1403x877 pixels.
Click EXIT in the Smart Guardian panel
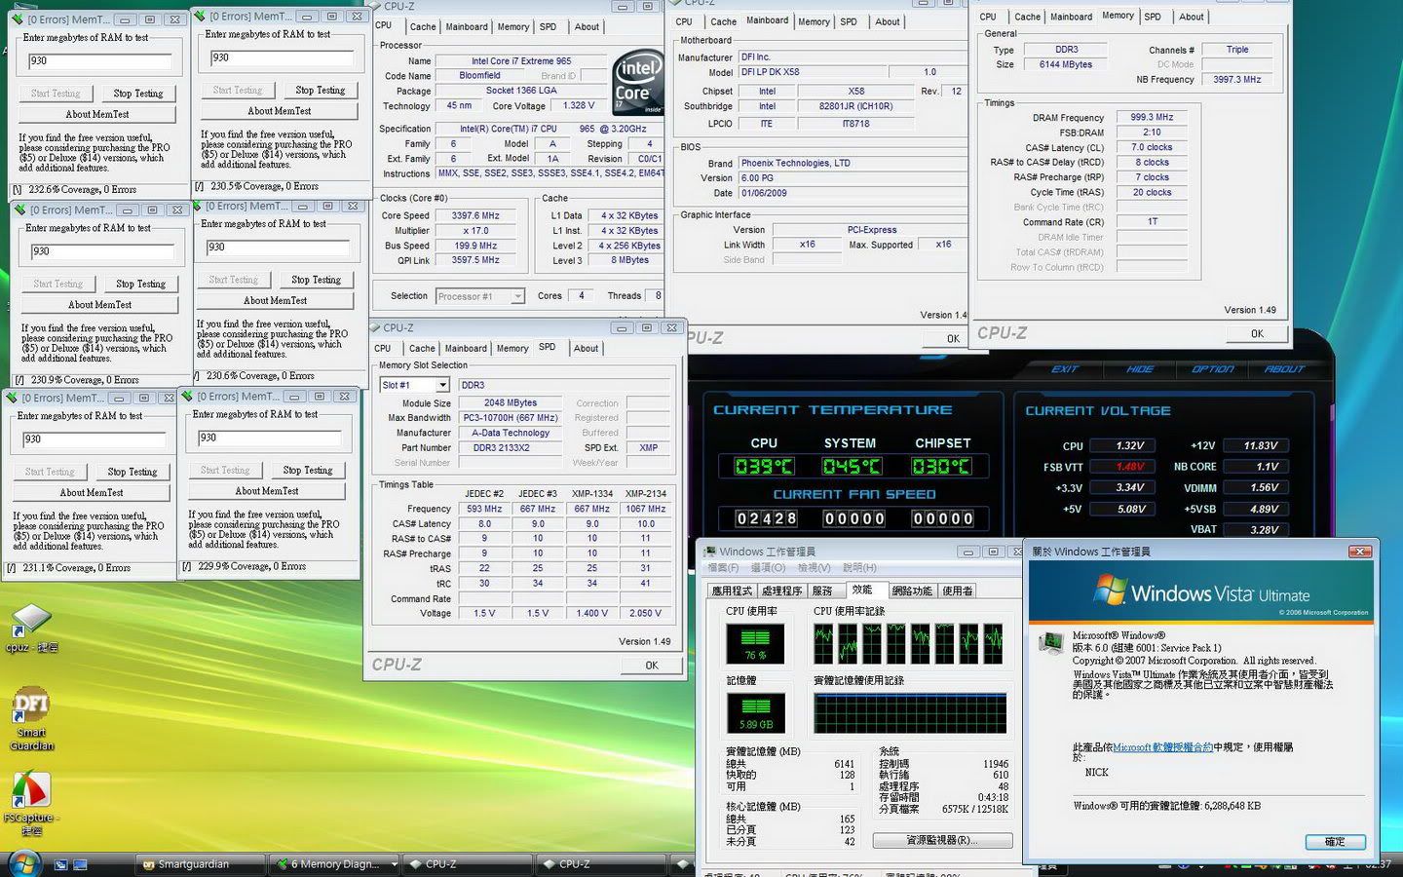[1065, 369]
